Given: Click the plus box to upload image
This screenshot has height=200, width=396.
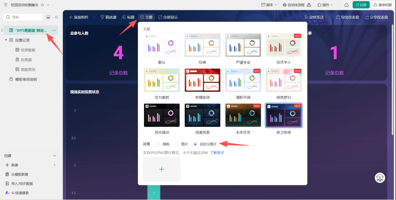Looking at the screenshot, I should [x=162, y=169].
